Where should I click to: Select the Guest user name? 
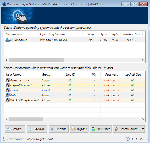(x=14, y=90)
